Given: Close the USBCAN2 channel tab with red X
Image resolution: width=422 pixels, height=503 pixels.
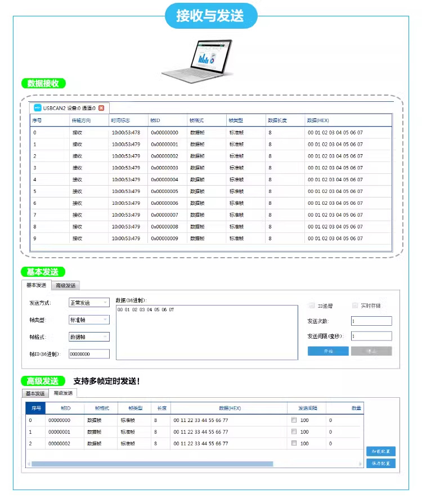Looking at the screenshot, I should (x=101, y=108).
